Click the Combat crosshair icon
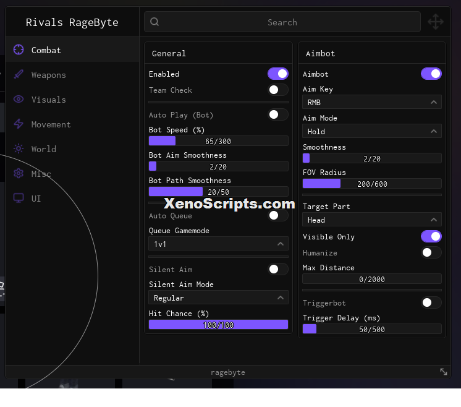Screen dimensions: 461x407 (x=19, y=49)
